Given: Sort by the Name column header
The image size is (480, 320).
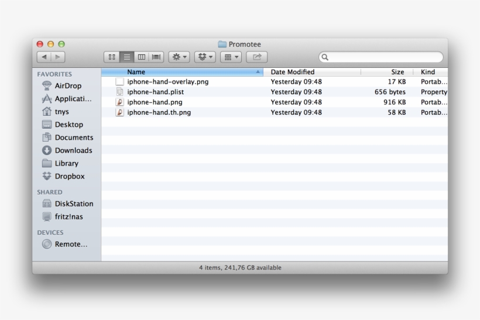Looking at the screenshot, I should (182, 72).
